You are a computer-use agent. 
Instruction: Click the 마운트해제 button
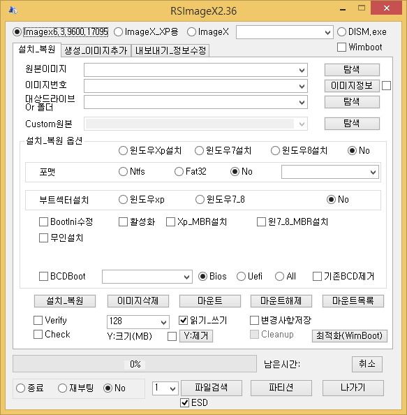tap(281, 301)
